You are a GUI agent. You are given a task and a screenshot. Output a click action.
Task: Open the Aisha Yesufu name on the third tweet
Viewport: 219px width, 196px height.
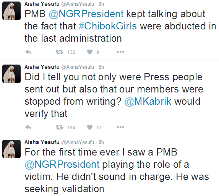pos(42,142)
